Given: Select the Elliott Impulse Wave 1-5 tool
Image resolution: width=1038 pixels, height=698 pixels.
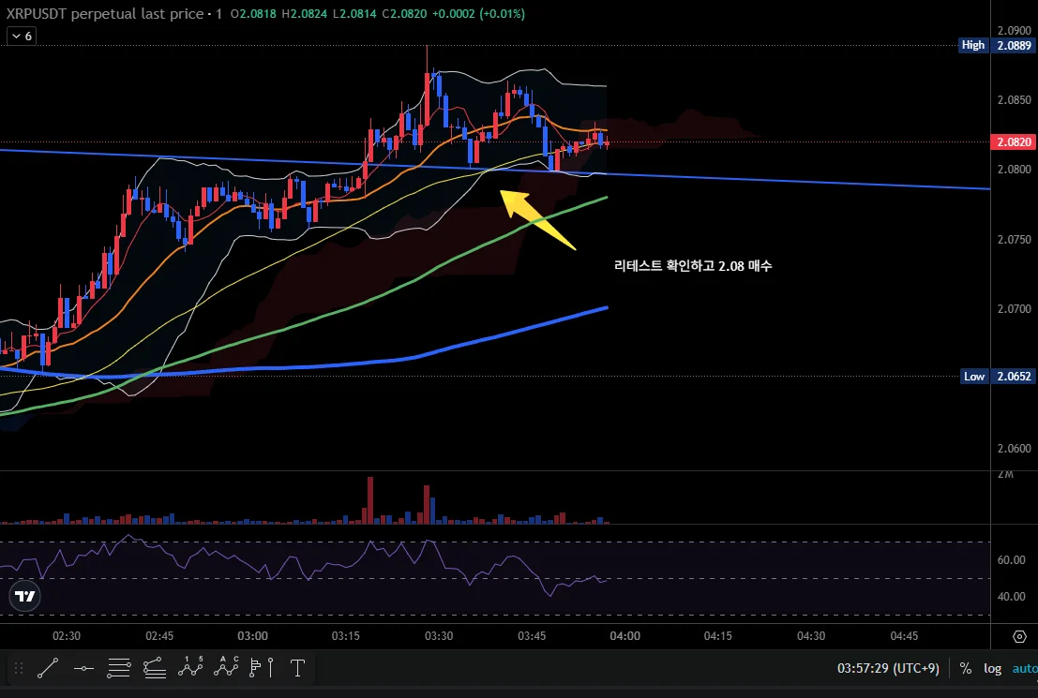Looking at the screenshot, I should pos(190,668).
